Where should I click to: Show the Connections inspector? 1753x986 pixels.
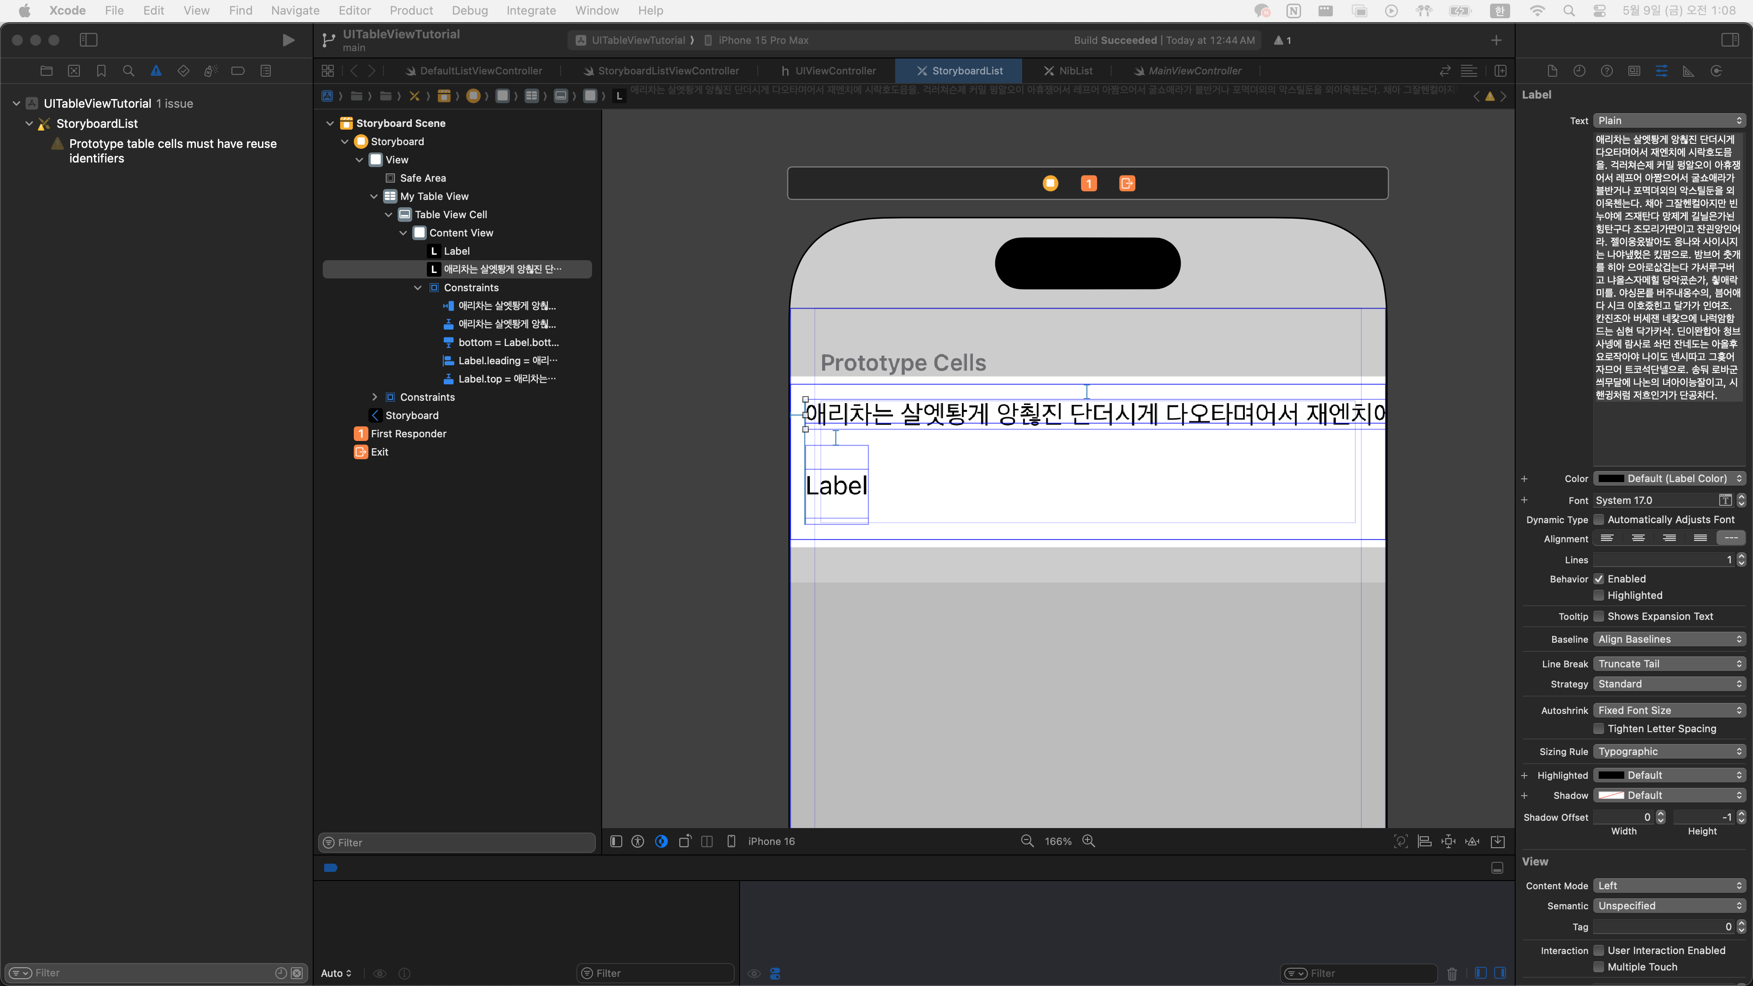(x=1716, y=71)
